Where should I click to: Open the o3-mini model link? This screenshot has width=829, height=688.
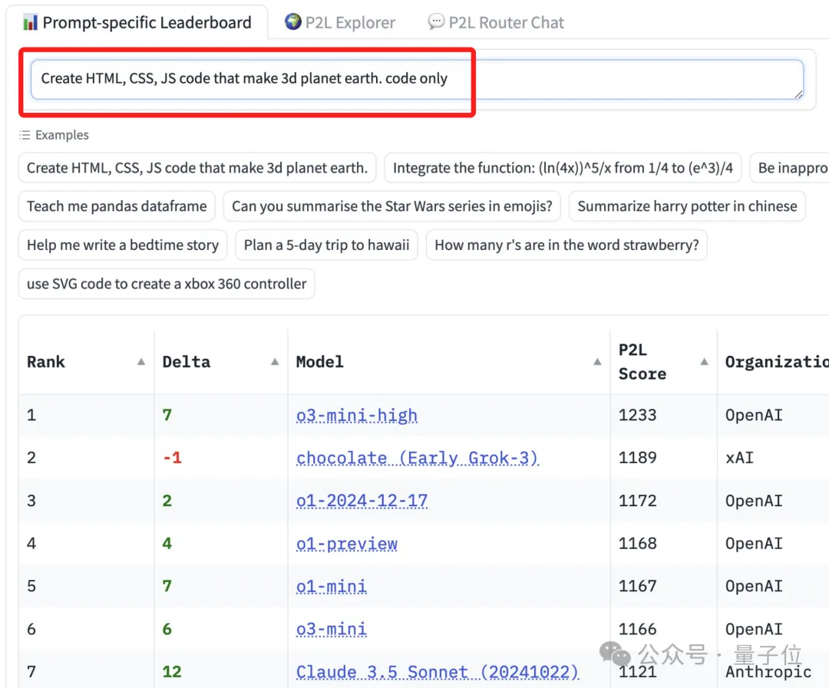pos(332,630)
